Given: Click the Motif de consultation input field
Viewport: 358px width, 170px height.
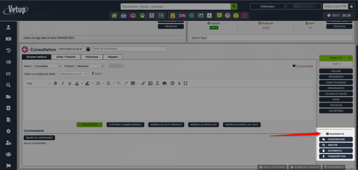Looking at the screenshot, I should coord(129,49).
